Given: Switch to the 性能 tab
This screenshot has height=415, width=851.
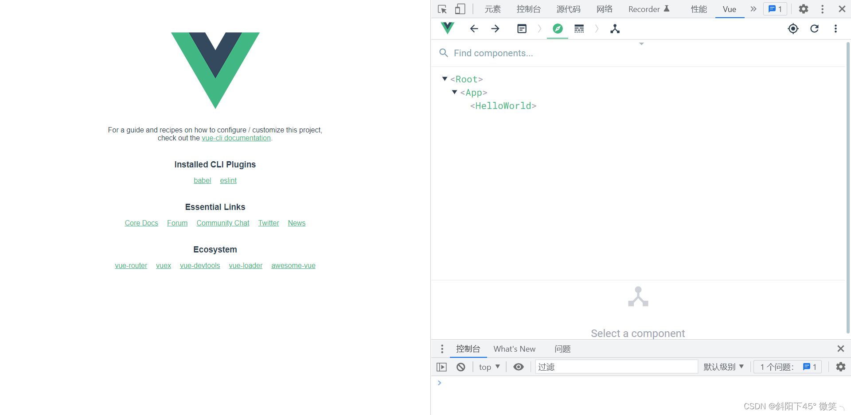Looking at the screenshot, I should tap(699, 9).
